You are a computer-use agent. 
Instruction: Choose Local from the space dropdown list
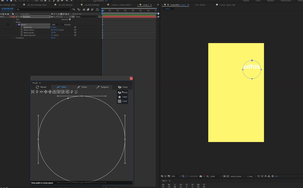[x=123, y=101]
